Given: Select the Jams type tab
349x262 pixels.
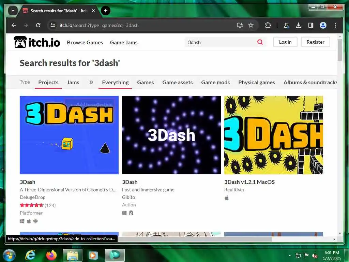Looking at the screenshot, I should (73, 83).
